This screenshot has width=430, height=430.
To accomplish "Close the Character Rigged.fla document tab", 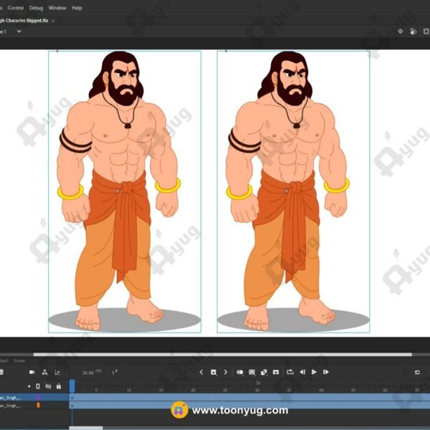I will [x=53, y=21].
